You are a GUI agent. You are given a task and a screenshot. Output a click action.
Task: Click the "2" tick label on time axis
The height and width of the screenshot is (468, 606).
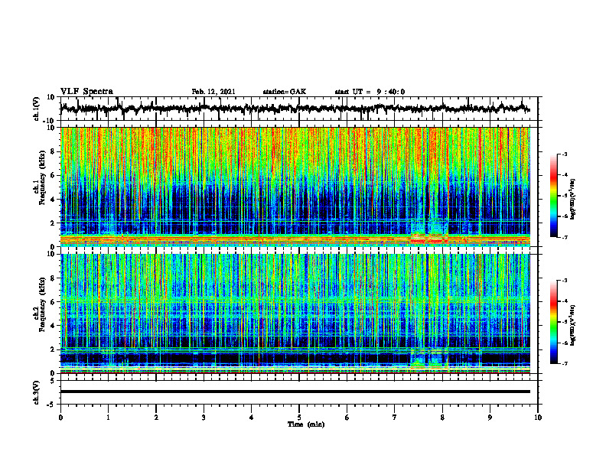156,418
